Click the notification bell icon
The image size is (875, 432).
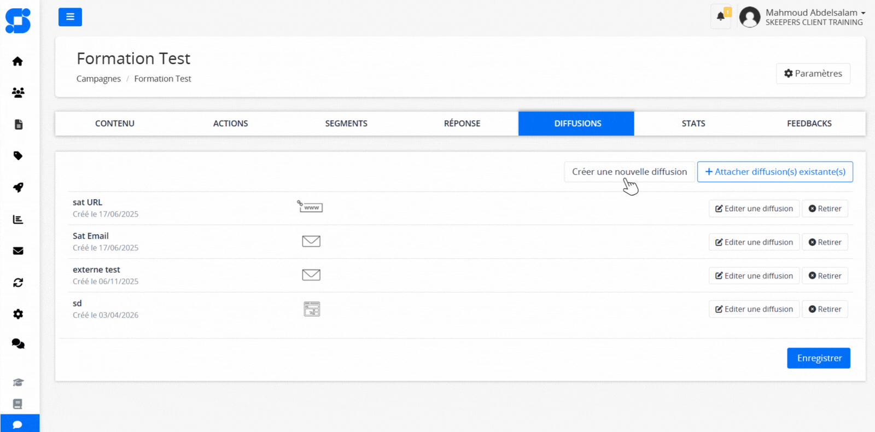721,16
